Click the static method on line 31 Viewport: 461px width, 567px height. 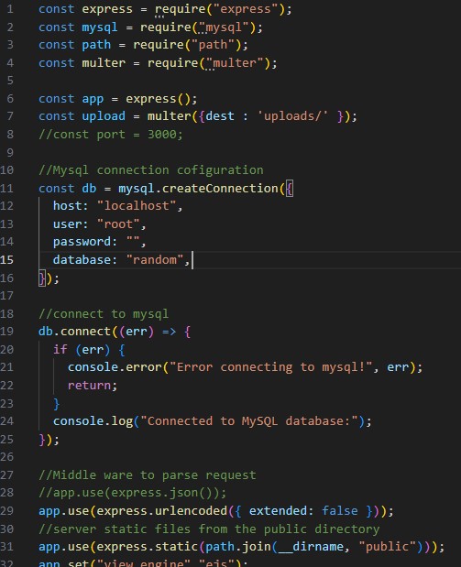(x=176, y=546)
